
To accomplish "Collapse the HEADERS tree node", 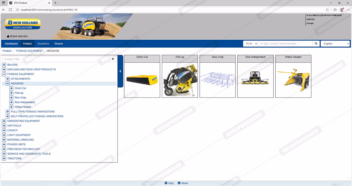I will click(8, 84).
